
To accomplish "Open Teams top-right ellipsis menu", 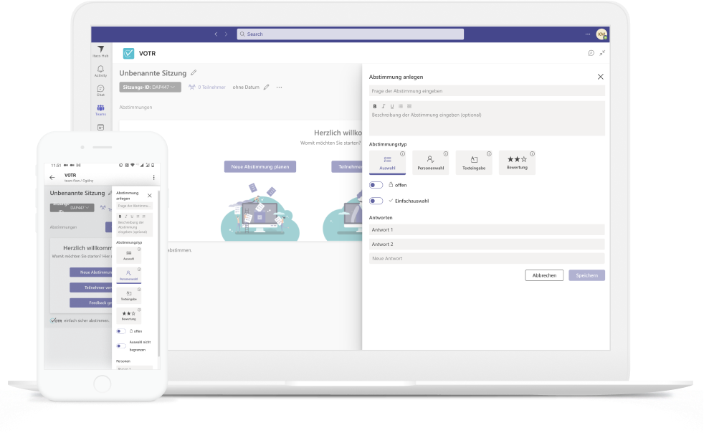I will coord(588,34).
